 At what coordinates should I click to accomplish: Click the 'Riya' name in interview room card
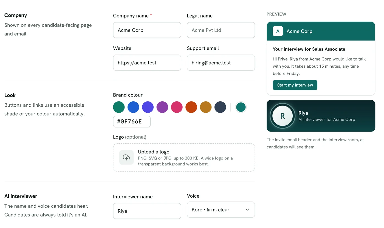(x=303, y=113)
